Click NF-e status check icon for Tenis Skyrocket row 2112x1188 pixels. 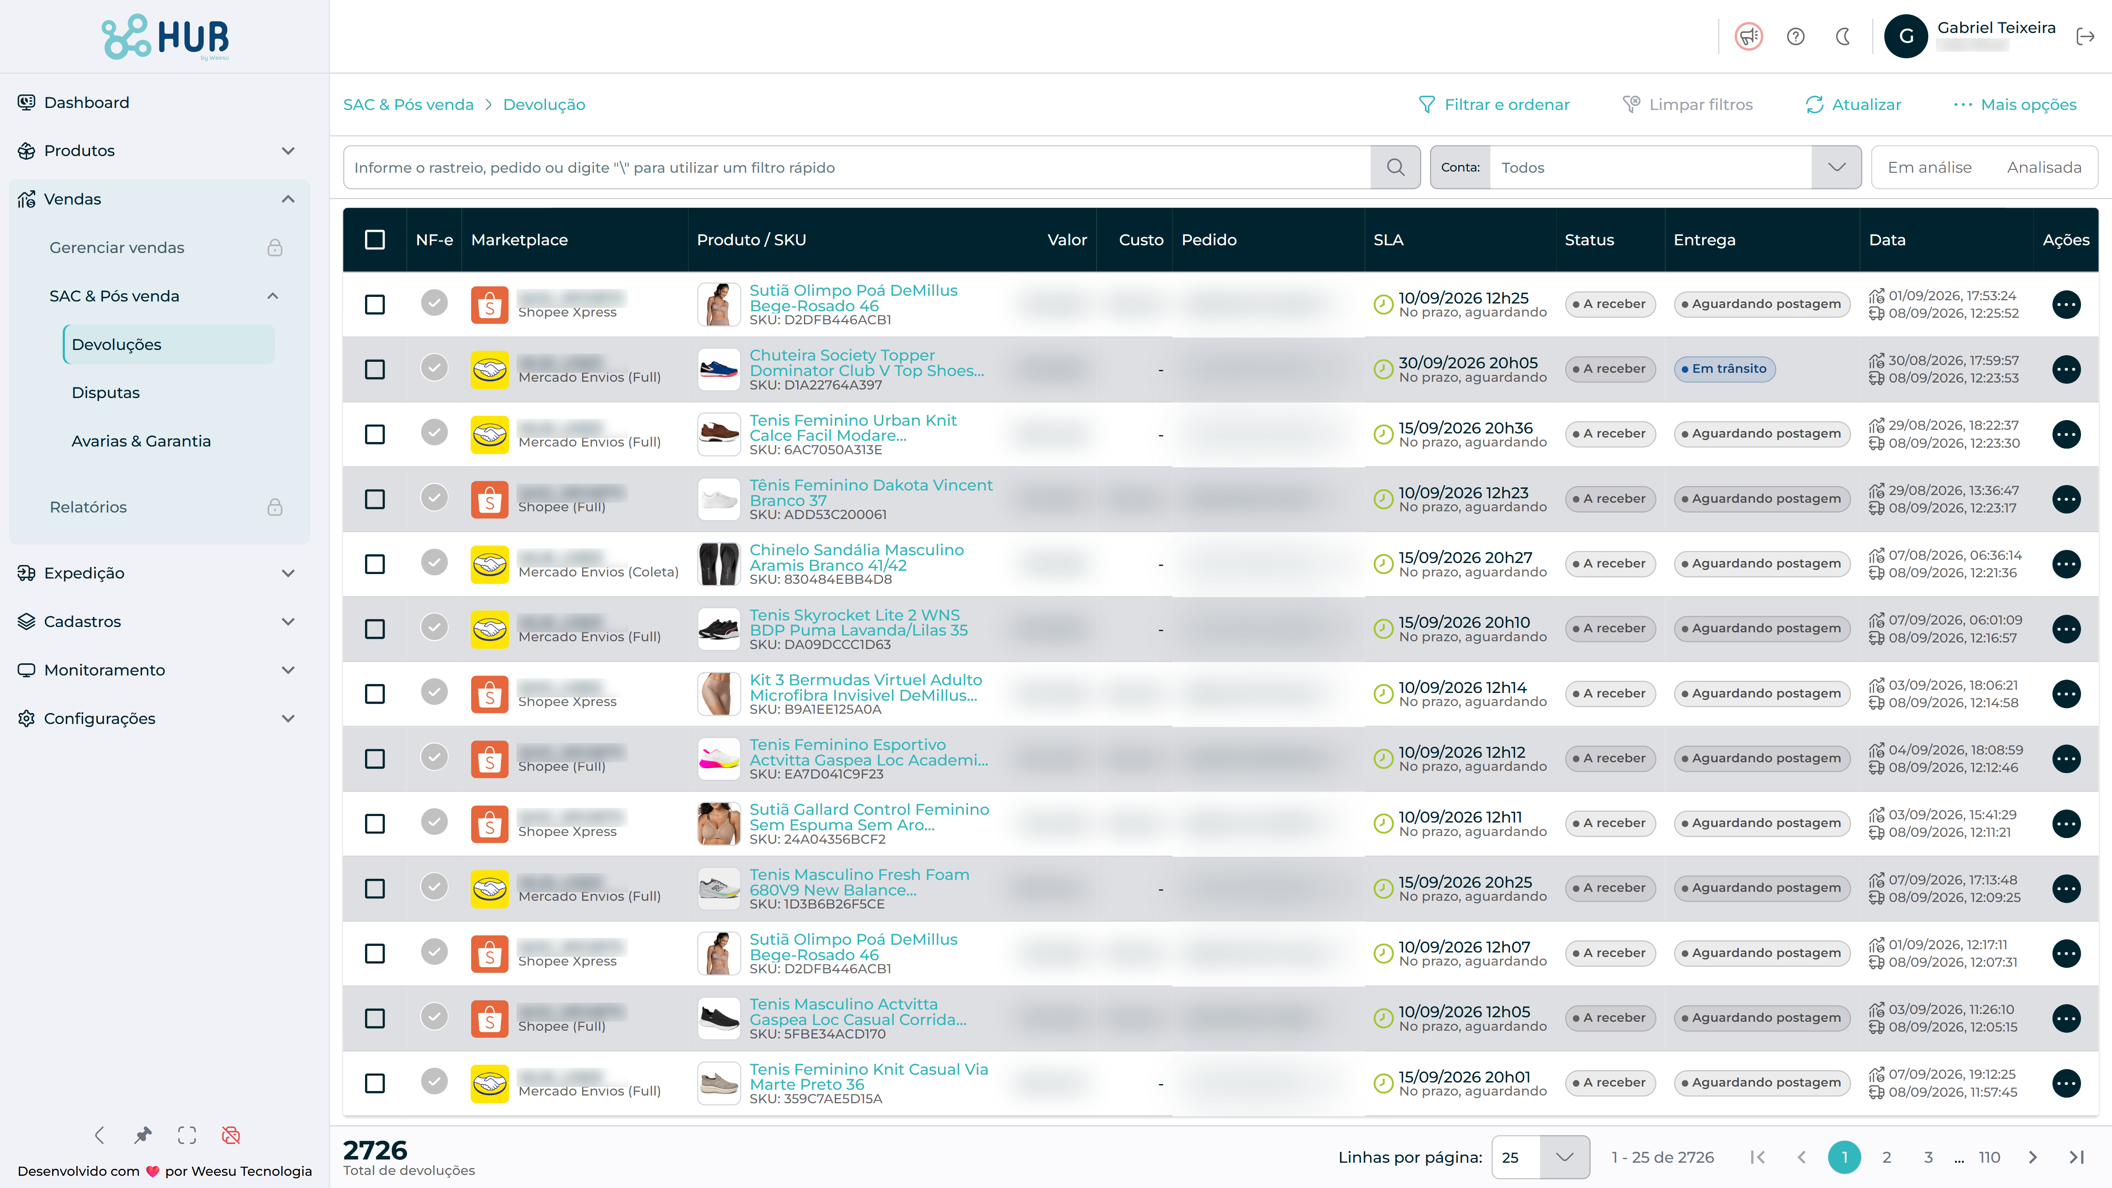coord(435,627)
